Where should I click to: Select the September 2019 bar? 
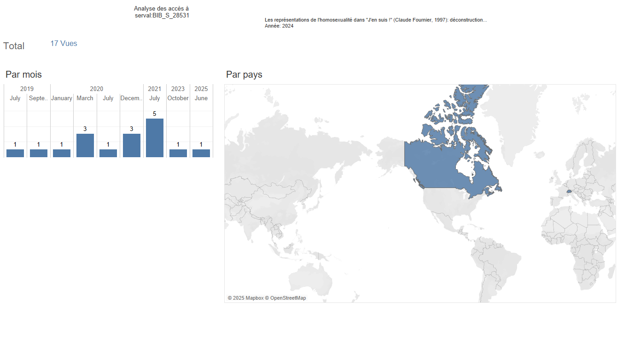pos(39,153)
